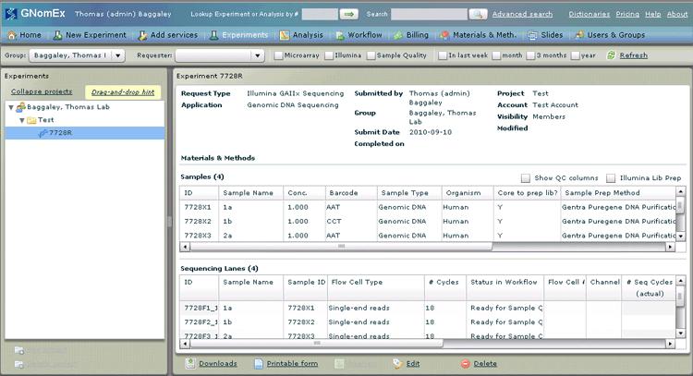Screen dimensions: 693x376
Task: Check the In last week filter
Action: [x=443, y=55]
